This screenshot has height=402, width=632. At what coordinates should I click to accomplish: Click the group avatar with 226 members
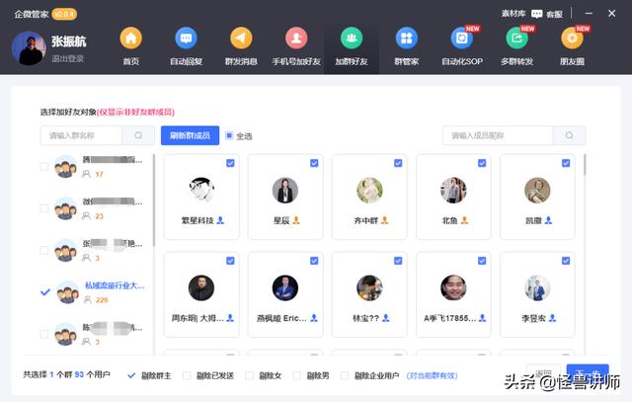[68, 292]
